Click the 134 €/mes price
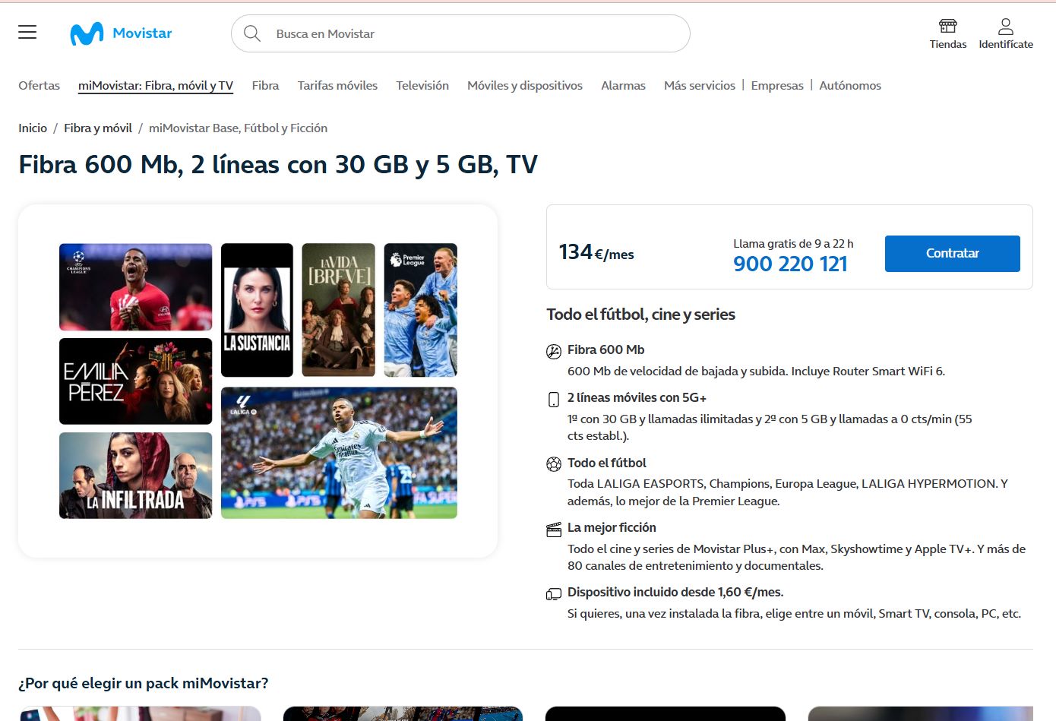This screenshot has width=1056, height=721. [596, 252]
